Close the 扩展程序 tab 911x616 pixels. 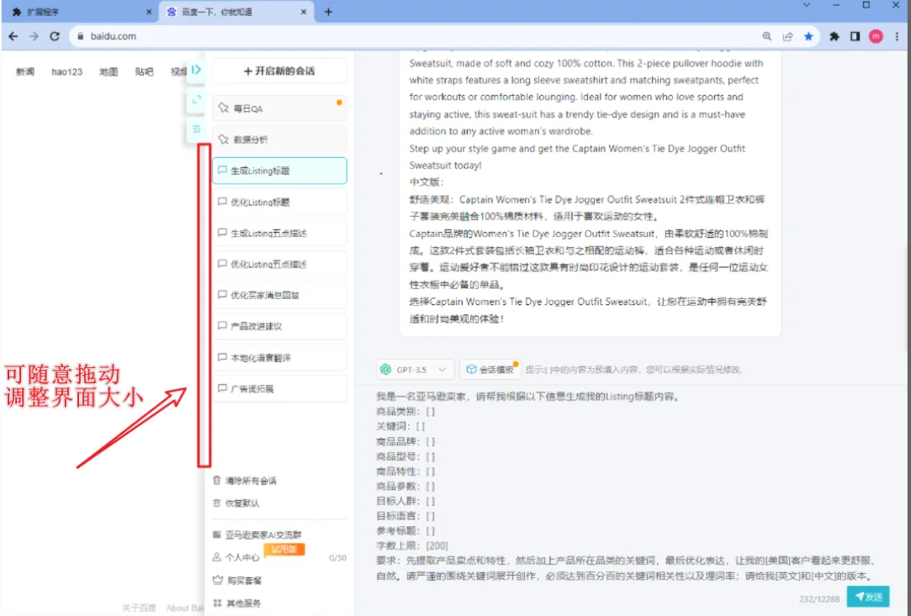click(x=149, y=12)
